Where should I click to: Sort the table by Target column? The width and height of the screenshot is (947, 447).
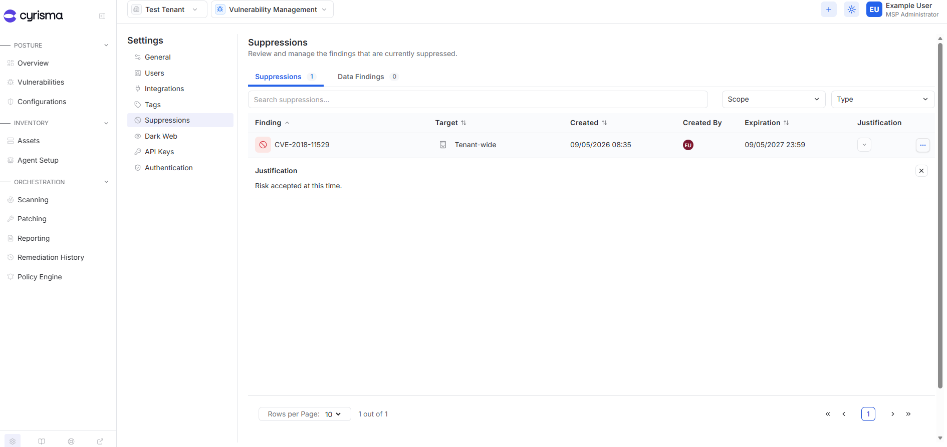451,123
